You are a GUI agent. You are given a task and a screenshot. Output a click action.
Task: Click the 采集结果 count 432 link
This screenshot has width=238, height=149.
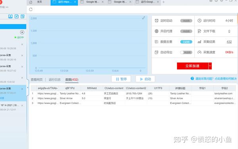click(229, 42)
